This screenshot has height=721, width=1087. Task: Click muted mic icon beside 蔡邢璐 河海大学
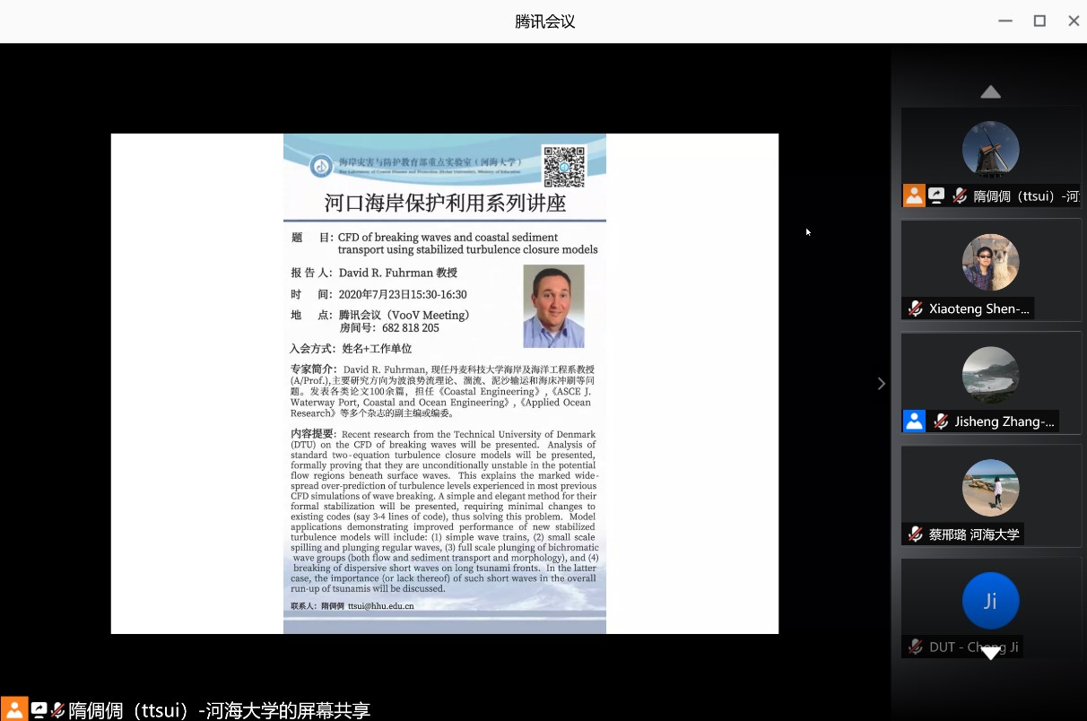tap(915, 534)
